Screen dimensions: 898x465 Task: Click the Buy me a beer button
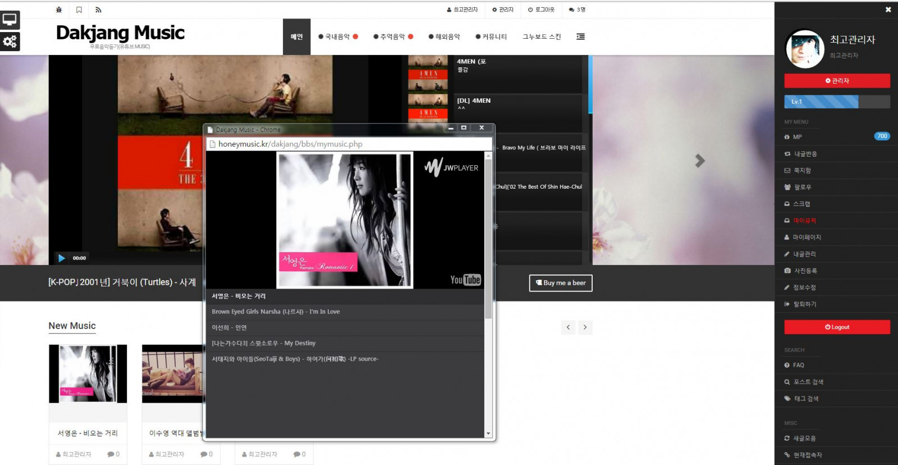point(561,283)
